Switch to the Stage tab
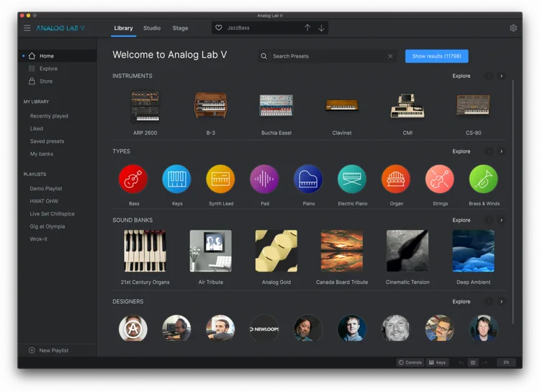Screen dimensions: 540x392 point(180,28)
